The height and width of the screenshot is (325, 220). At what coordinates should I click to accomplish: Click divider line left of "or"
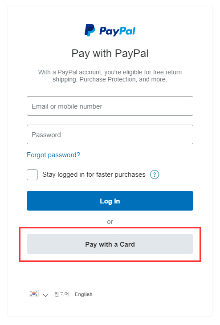click(65, 222)
